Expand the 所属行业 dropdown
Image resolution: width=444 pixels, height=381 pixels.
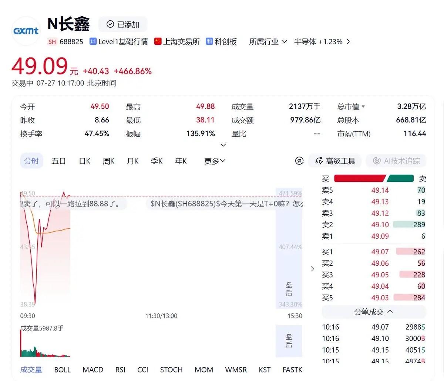[x=268, y=42]
